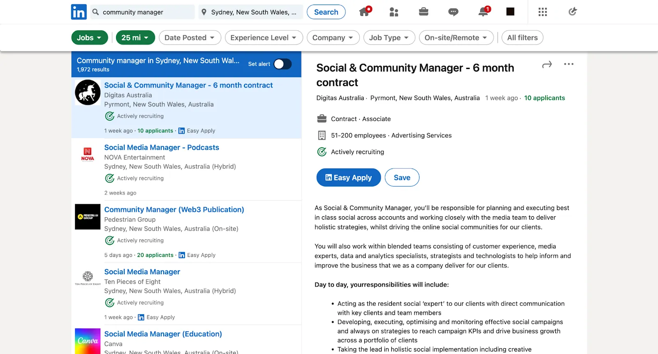Open the Job Type dropdown
Image resolution: width=658 pixels, height=354 pixels.
(389, 38)
